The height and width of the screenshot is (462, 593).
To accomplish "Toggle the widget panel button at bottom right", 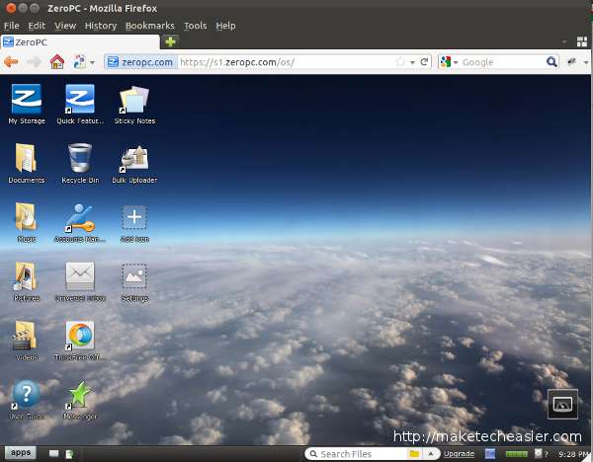I will [561, 404].
